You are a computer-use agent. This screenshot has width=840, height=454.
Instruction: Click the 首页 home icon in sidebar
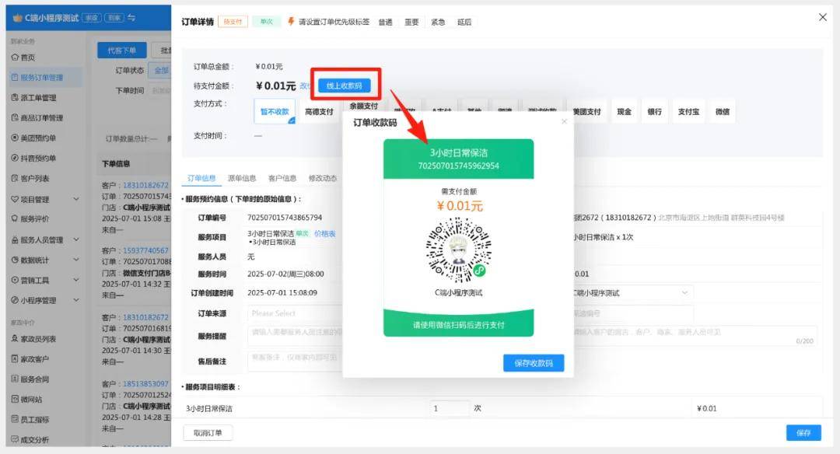pyautogui.click(x=15, y=58)
